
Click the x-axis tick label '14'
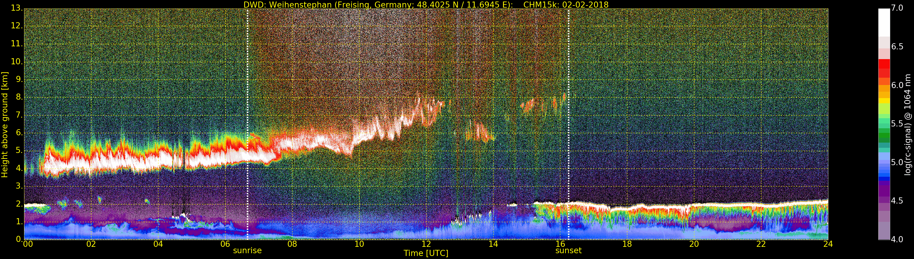tap(493, 244)
